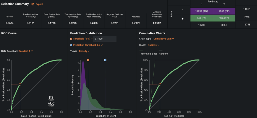Click the orange marker on Cumulative Gain curve
This screenshot has width=257, height=118.
pos(160,84)
